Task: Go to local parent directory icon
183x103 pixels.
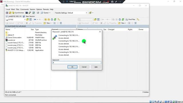Action: coord(46,19)
